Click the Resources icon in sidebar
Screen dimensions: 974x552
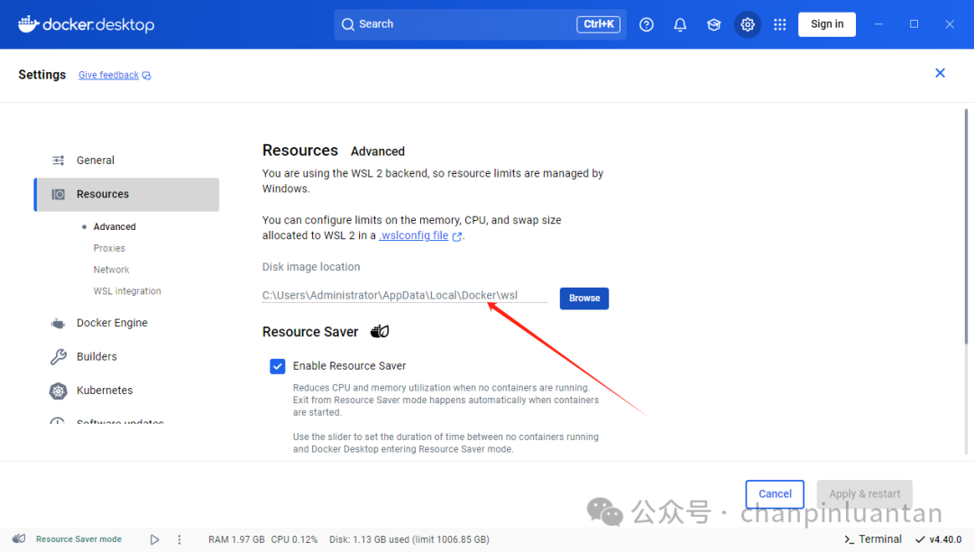[x=59, y=194]
